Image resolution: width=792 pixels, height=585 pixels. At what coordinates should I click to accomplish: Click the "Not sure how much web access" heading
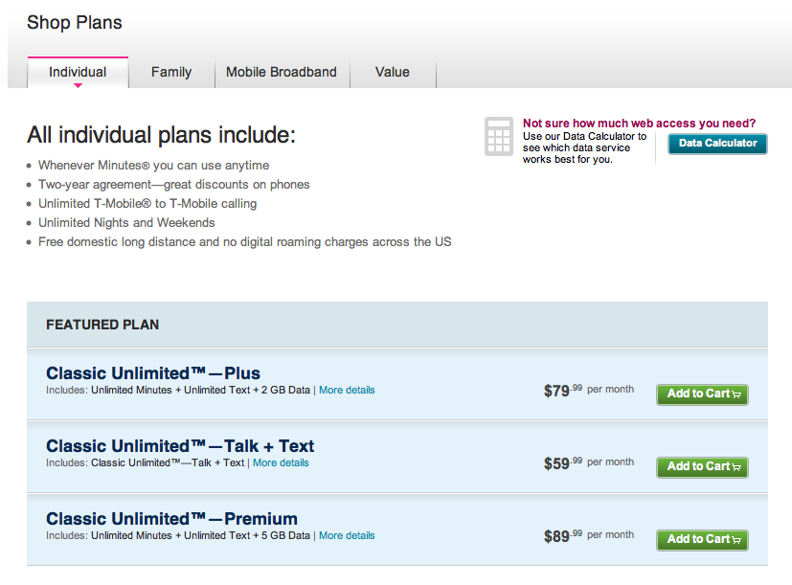pos(639,124)
